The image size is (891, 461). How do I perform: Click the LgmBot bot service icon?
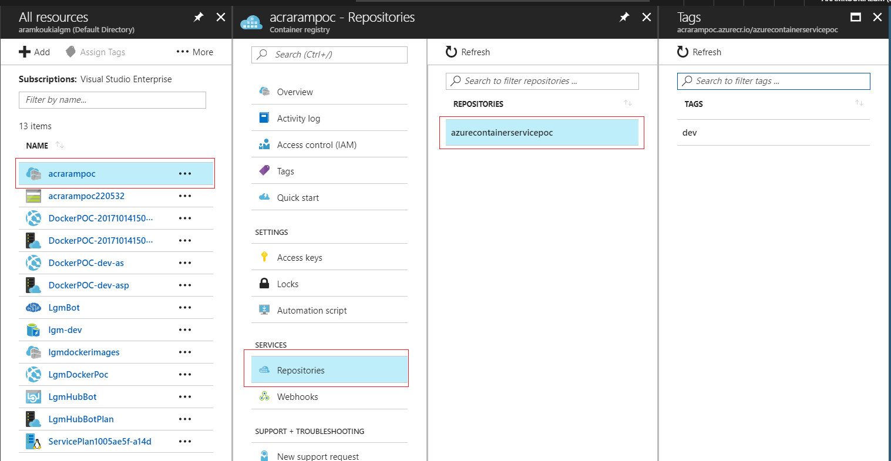pyautogui.click(x=33, y=308)
